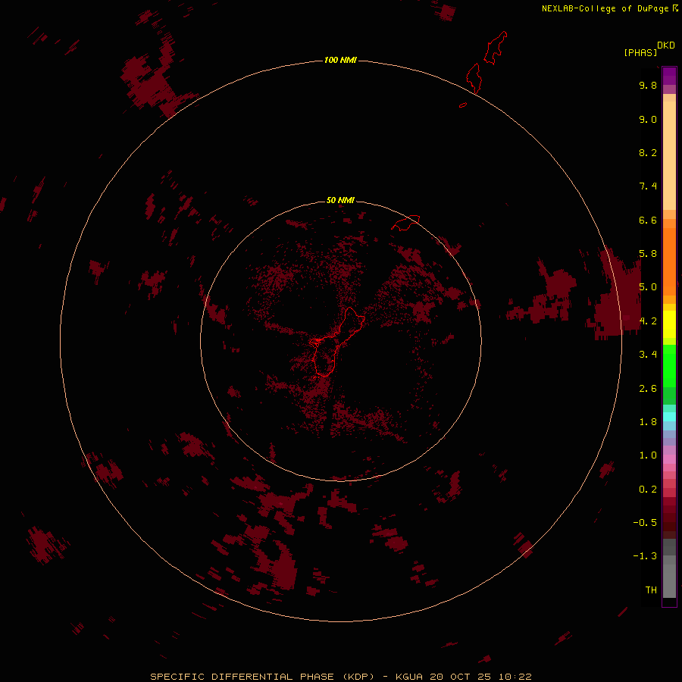Screen dimensions: 682x682
Task: Click the 1.0 value on color scale
Action: pyautogui.click(x=648, y=455)
